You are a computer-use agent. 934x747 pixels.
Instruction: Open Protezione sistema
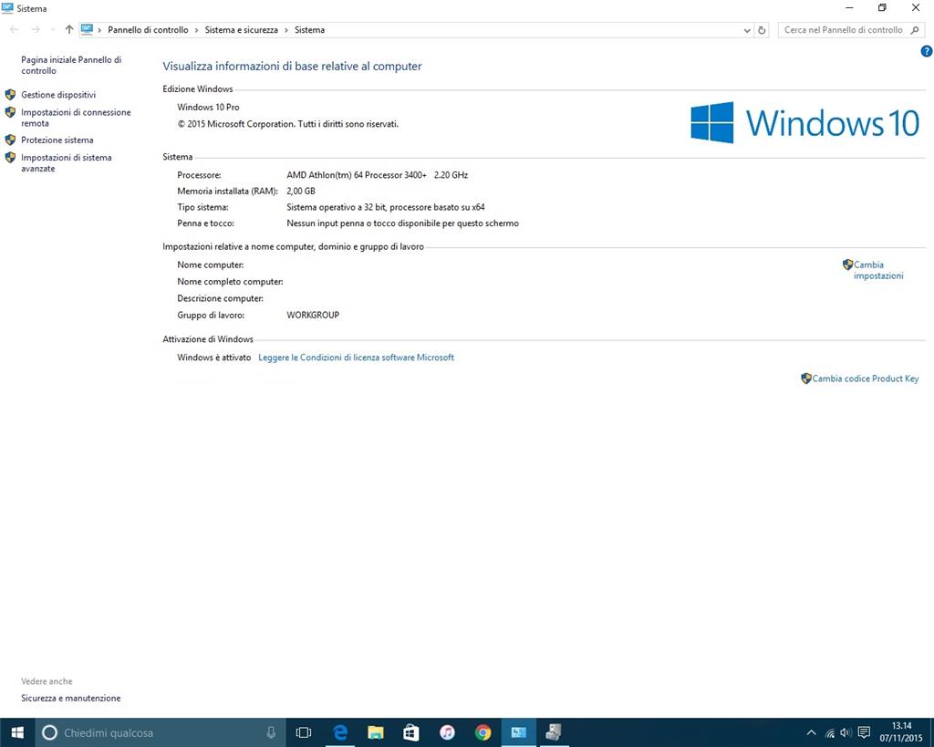click(x=57, y=140)
